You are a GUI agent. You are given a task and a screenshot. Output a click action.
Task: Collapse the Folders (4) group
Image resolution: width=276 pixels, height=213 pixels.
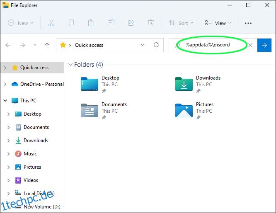[70, 65]
